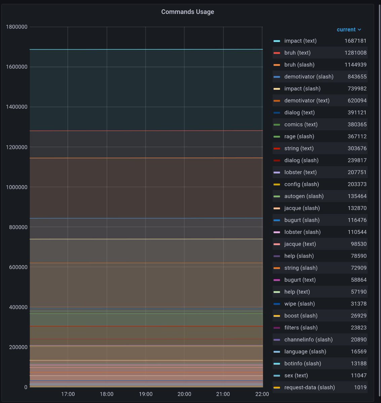Click the bruh (text) value 1281008
Viewport: 381px width, 403px height.
pos(355,53)
